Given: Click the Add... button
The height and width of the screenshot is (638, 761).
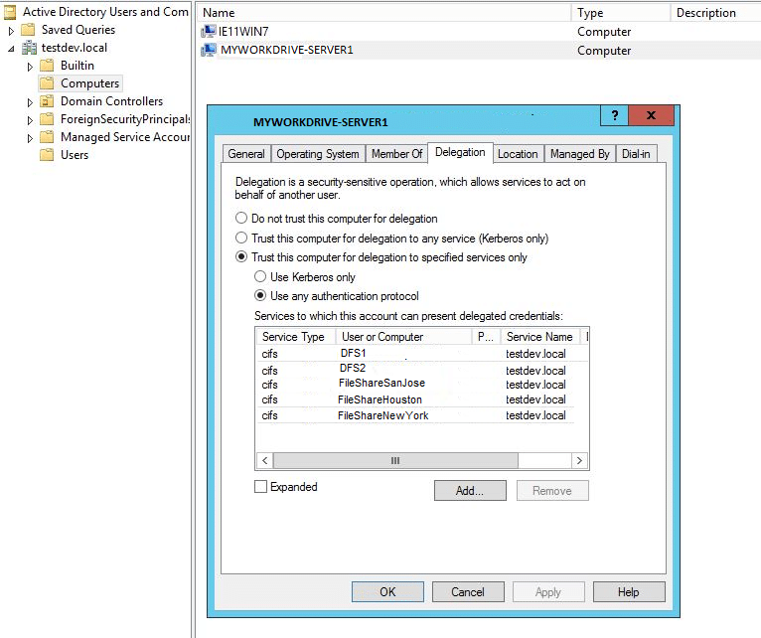Looking at the screenshot, I should coord(470,491).
